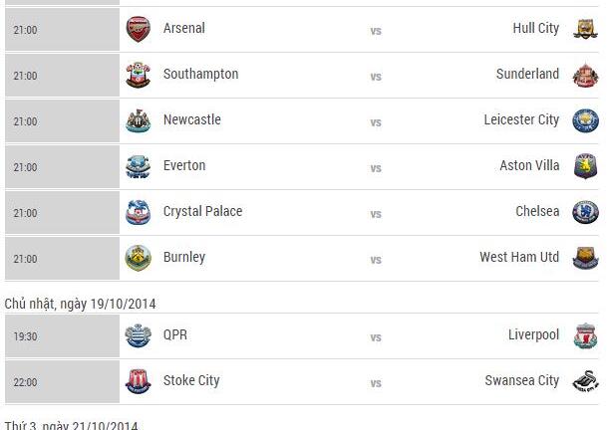The width and height of the screenshot is (607, 430).
Task: Click the 22:00 kickoff time cell
Action: click(x=62, y=382)
